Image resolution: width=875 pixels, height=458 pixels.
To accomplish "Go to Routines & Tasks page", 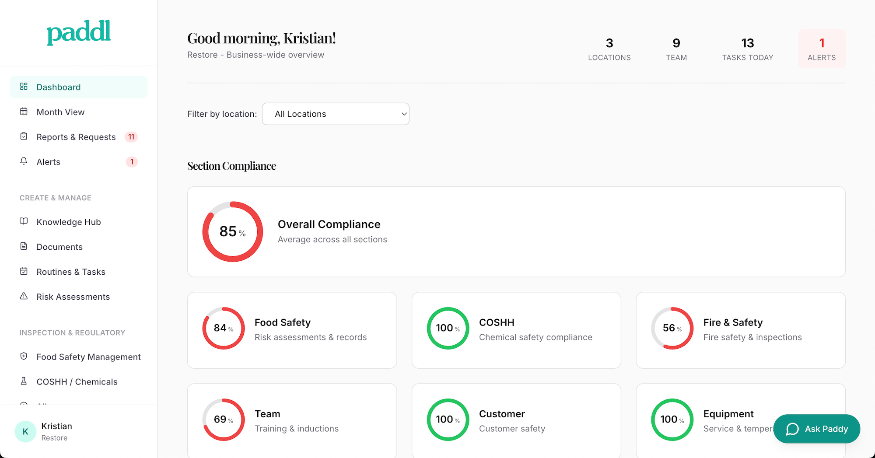I will pos(71,272).
